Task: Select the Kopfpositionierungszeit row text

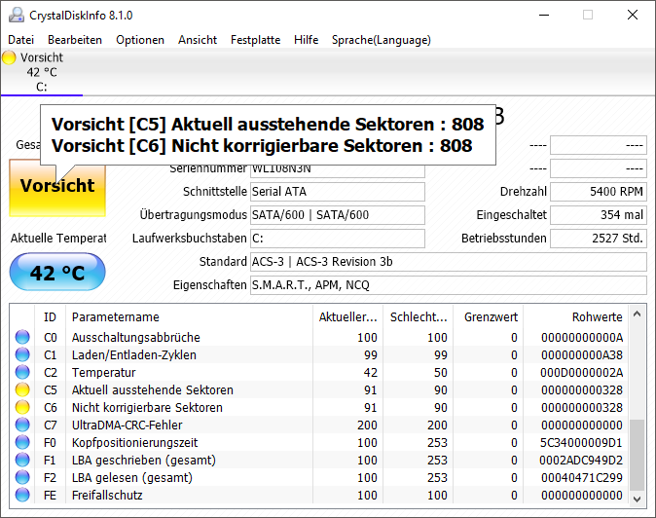Action: coord(134,443)
